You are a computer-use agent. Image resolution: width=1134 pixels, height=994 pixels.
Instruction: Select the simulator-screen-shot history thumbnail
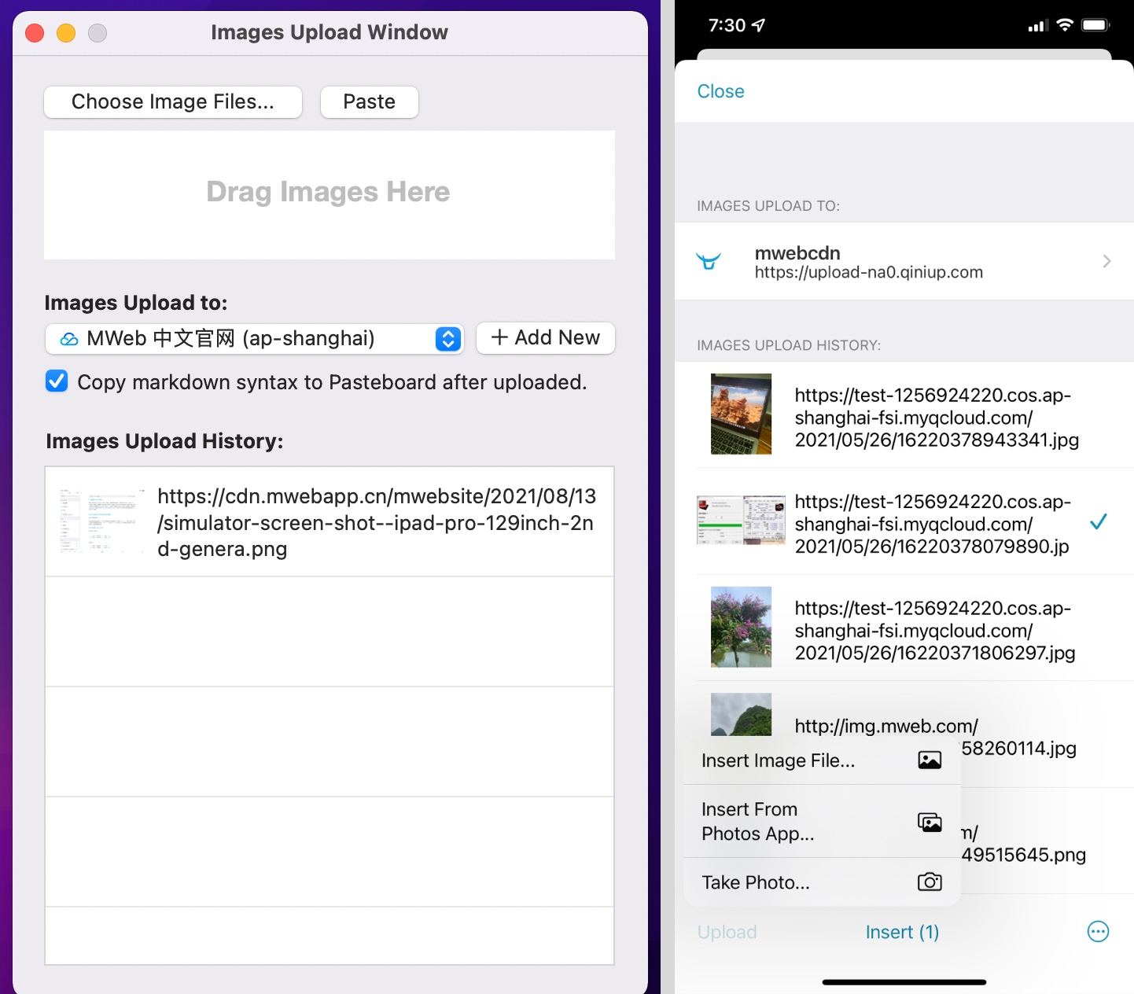pyautogui.click(x=102, y=521)
